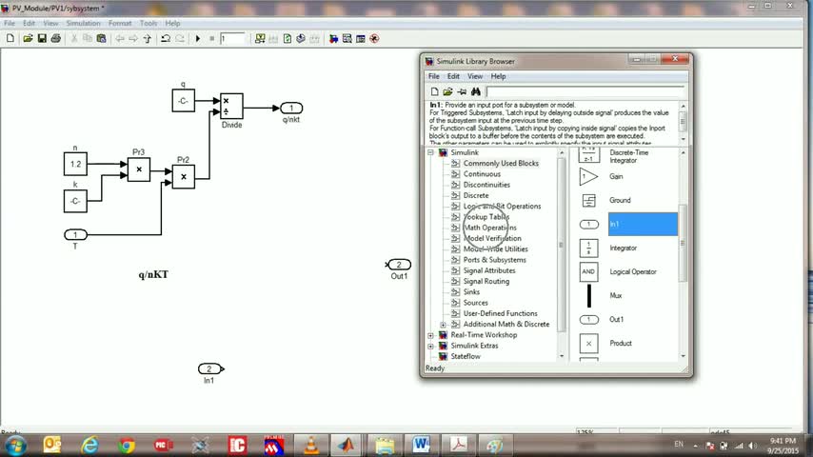The image size is (813, 457).
Task: Click open folder icon in Library Browser
Action: coord(448,91)
